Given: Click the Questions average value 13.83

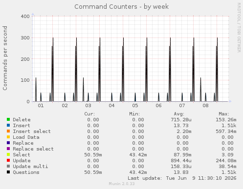Looking at the screenshot, I should coord(181,172).
